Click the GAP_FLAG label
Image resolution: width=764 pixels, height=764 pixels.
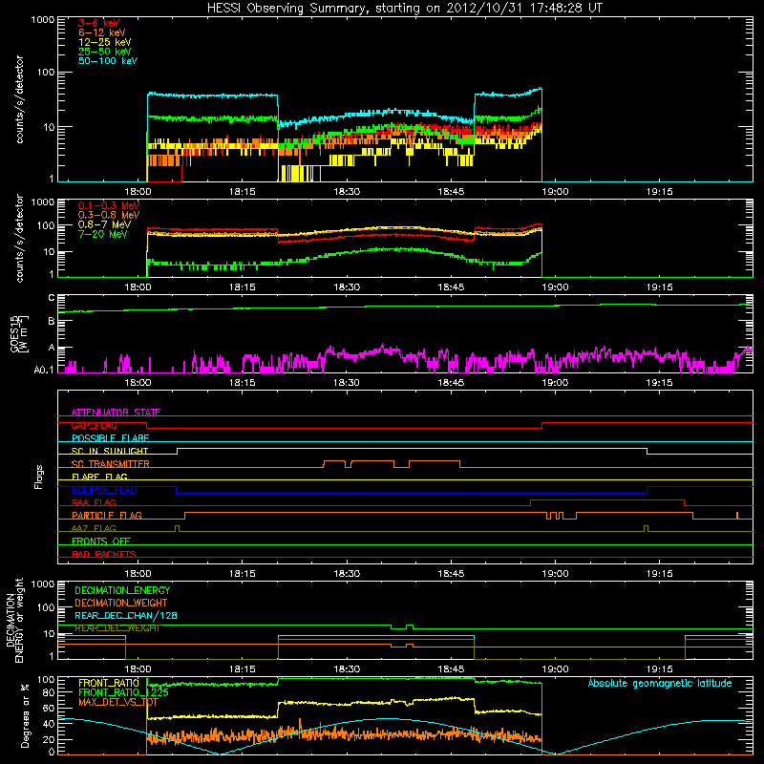(94, 425)
